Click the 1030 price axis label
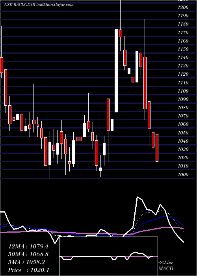This screenshot has width=197, height=276. 183,149
